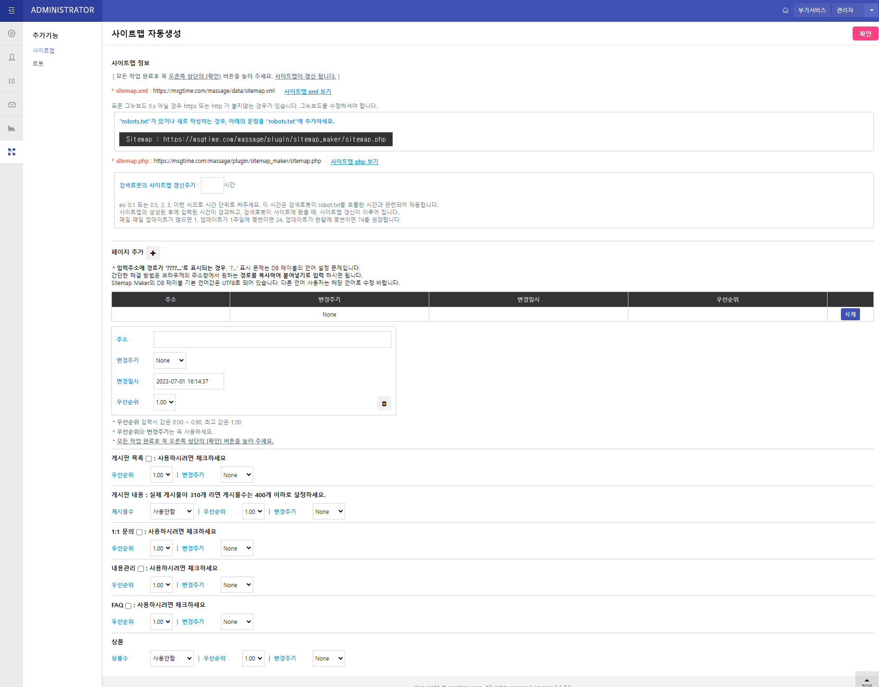Open the 사이트맵 xml 보기 link
Image resolution: width=879 pixels, height=687 pixels.
click(x=307, y=91)
